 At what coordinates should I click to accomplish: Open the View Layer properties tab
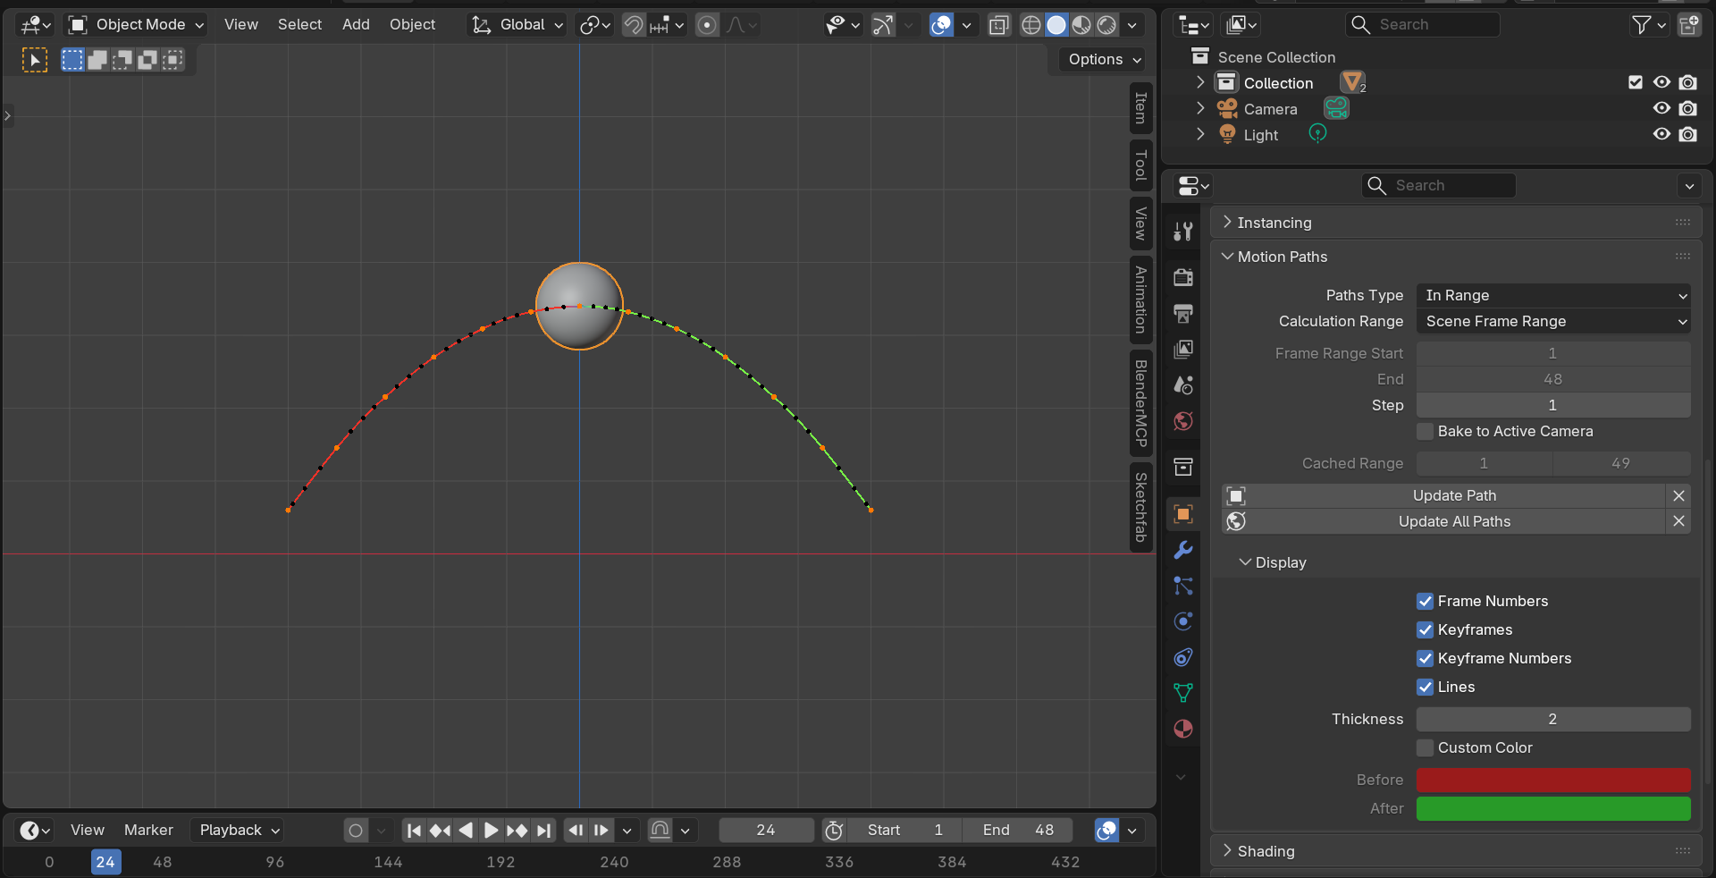(1183, 349)
